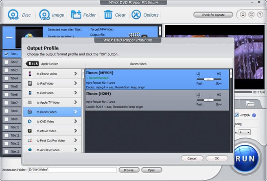This screenshot has width=267, height=181.
Task: Check the Title2 checkbox
Action: pos(6,62)
